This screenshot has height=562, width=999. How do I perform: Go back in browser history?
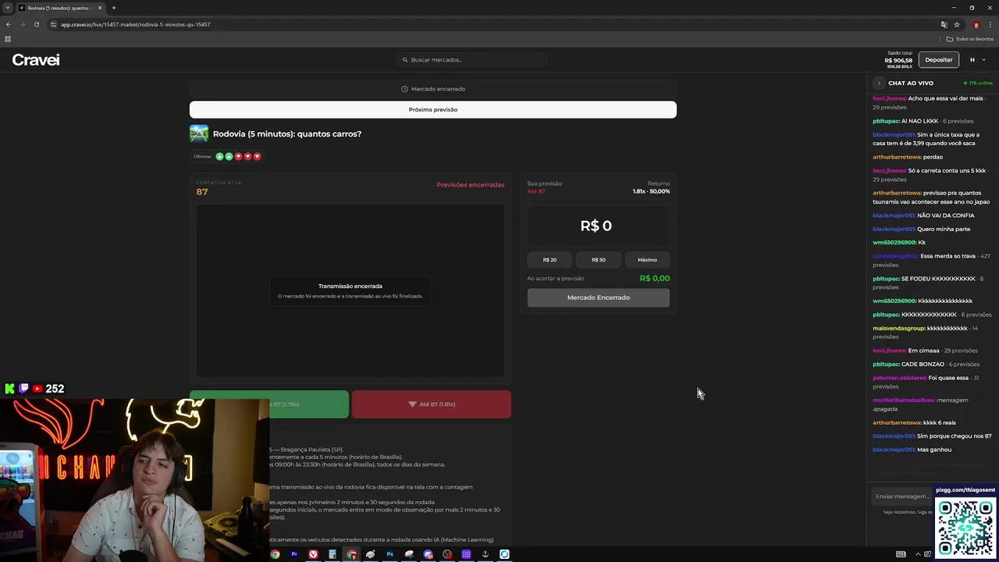click(9, 24)
